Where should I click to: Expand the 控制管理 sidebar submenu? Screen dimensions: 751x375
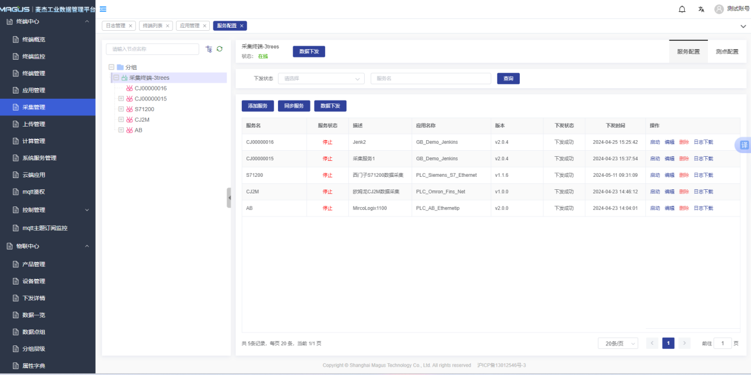pos(87,210)
